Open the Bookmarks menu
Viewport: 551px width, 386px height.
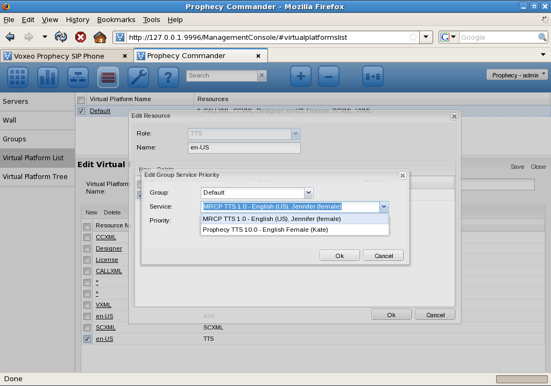click(116, 20)
